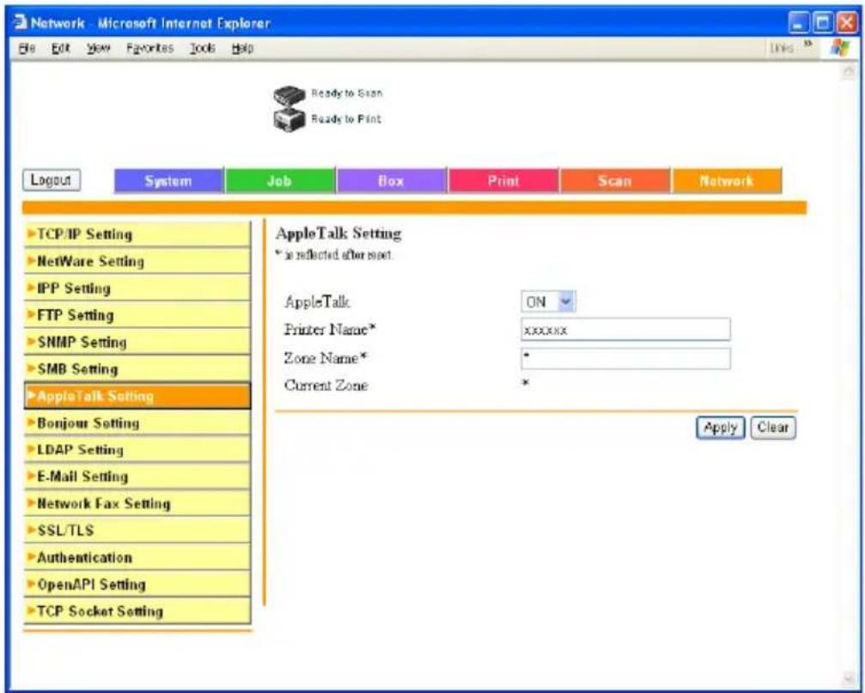
Task: Open OpenAPI Setting in sidebar
Action: [x=137, y=585]
